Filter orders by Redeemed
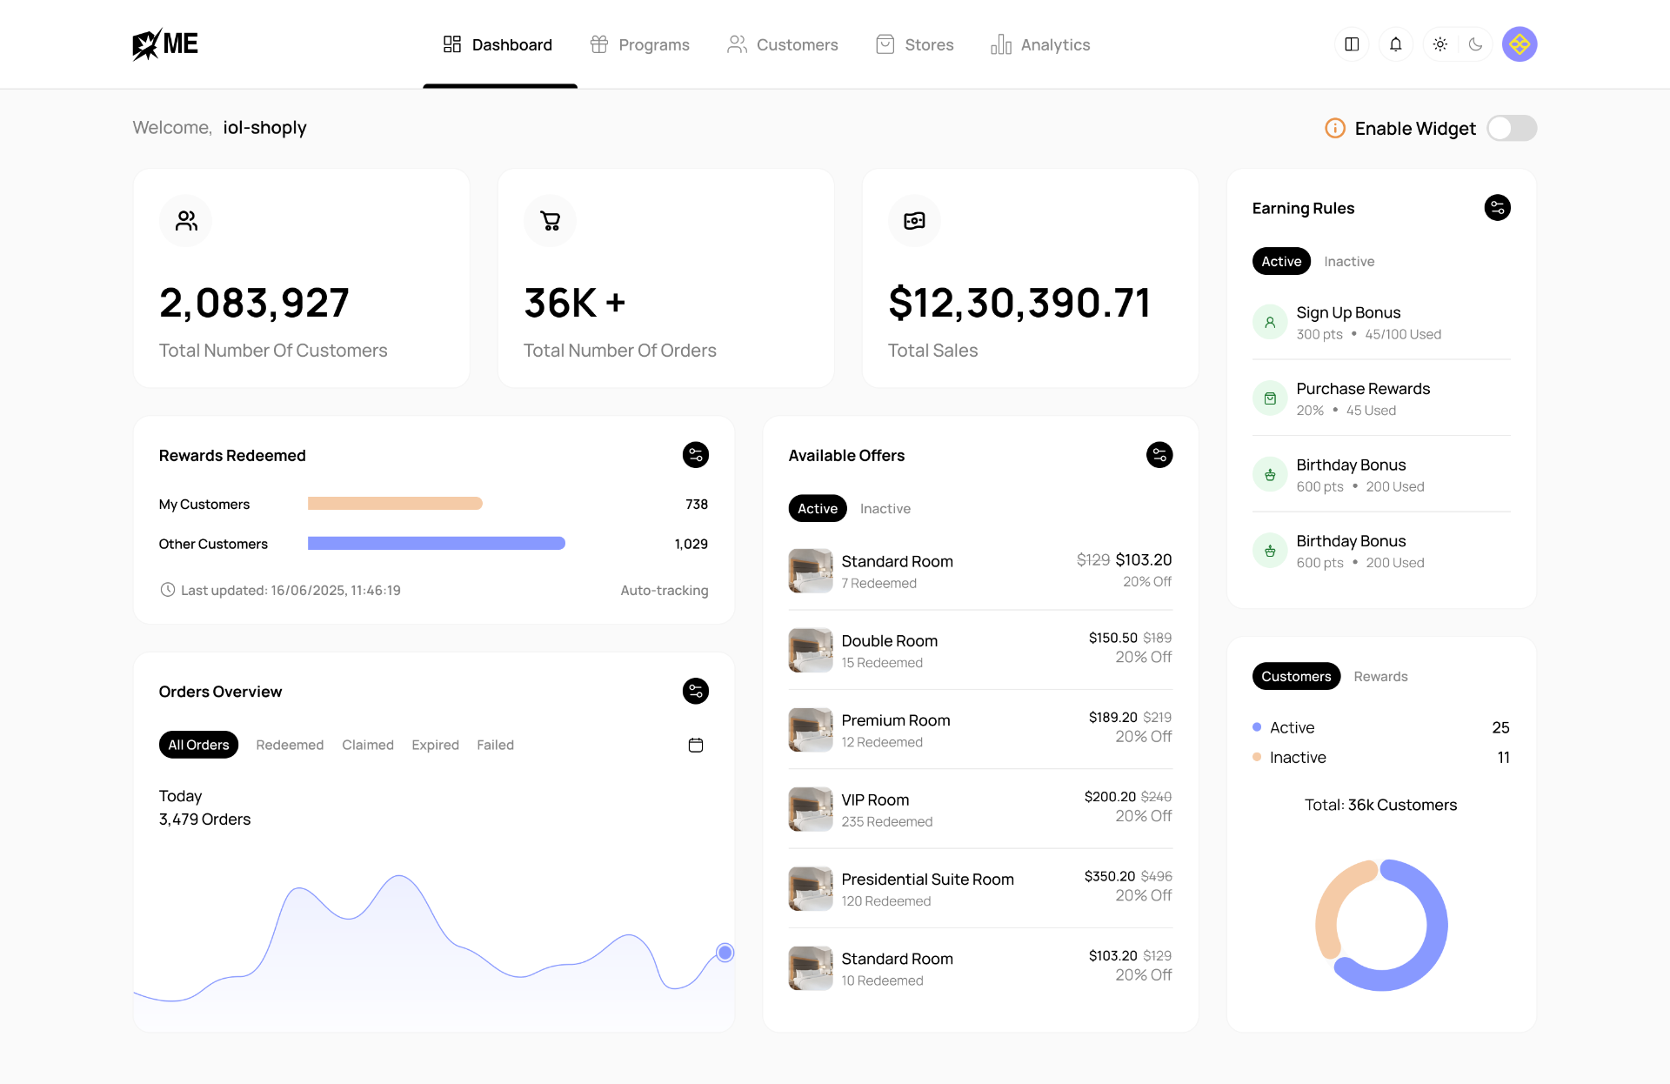This screenshot has height=1084, width=1670. (290, 746)
